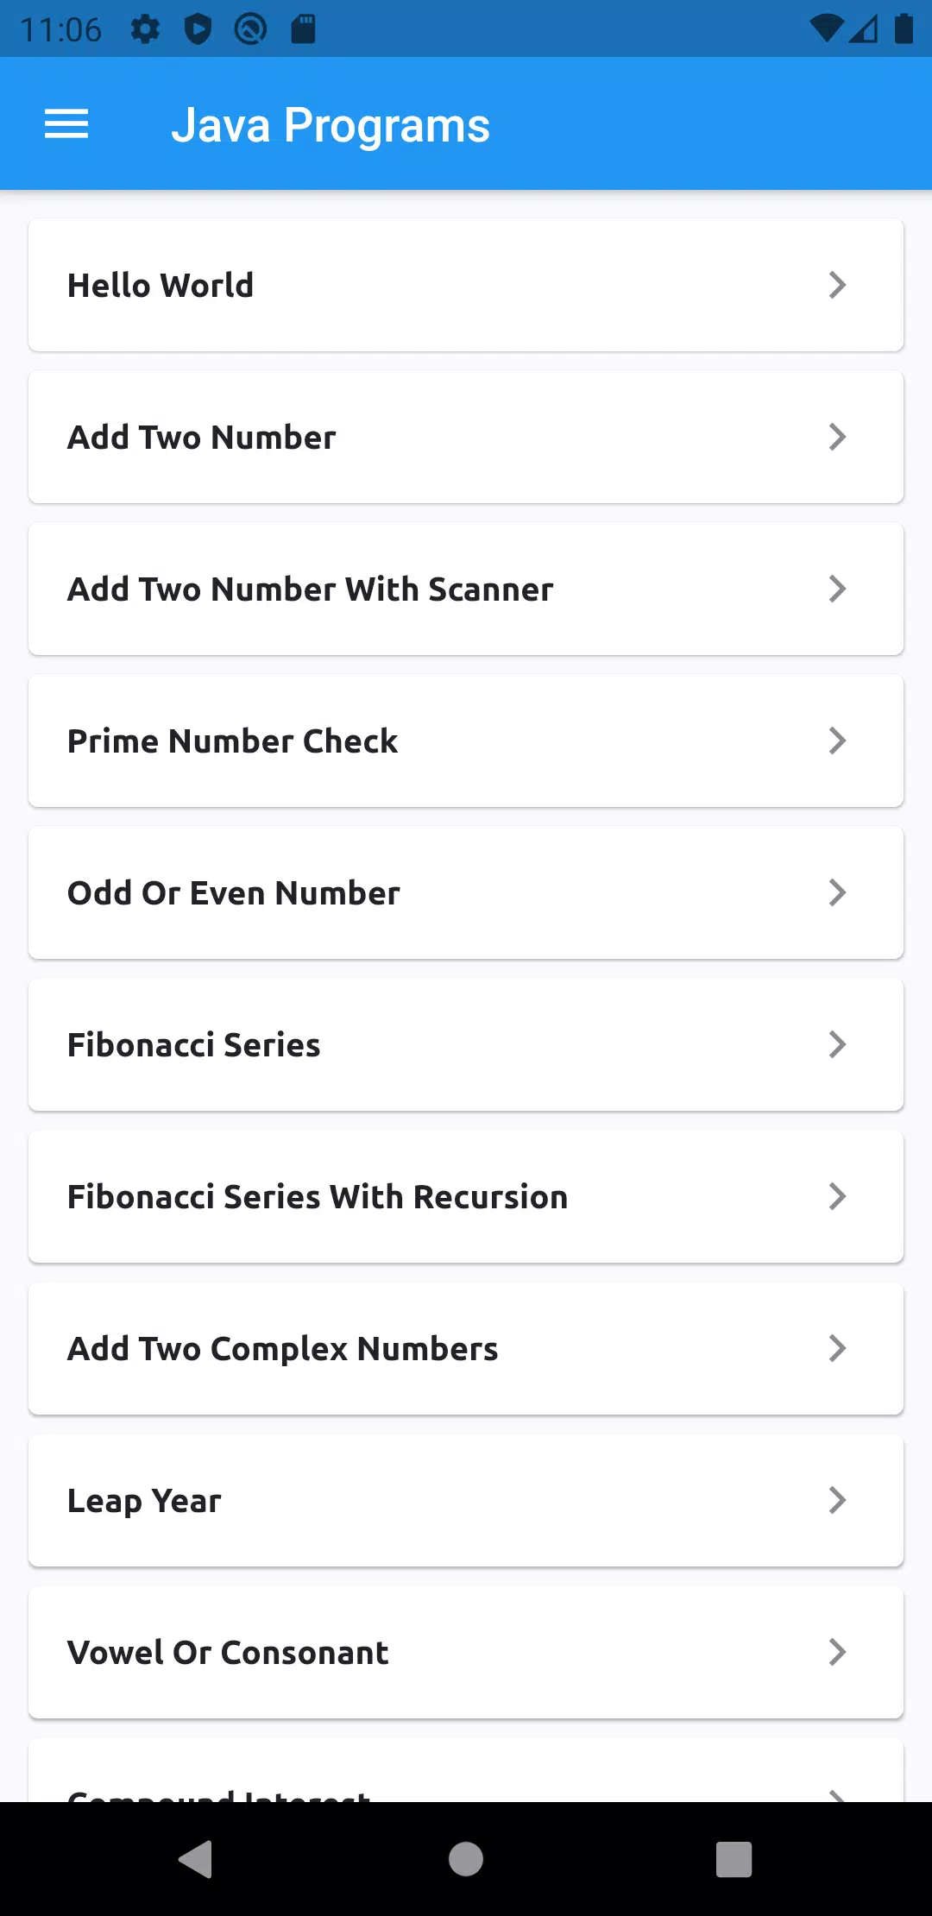This screenshot has height=1916, width=932.
Task: Open Add Two Number With Scanner
Action: tap(466, 589)
